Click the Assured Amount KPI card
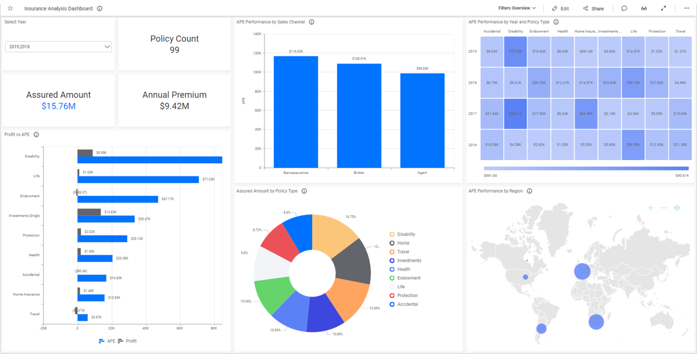This screenshot has height=354, width=697. (x=58, y=100)
